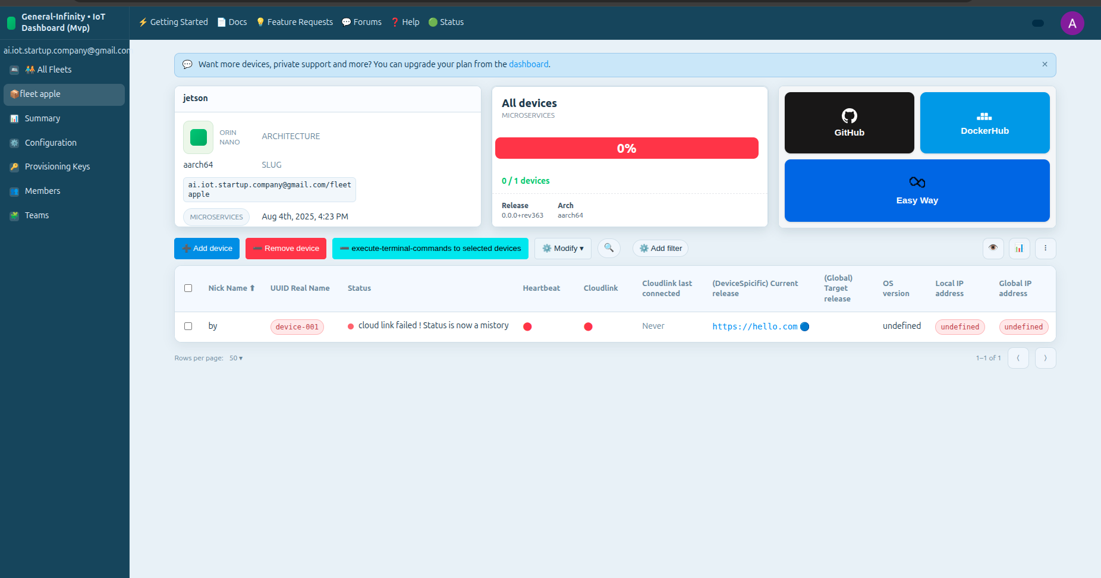Click the Members people icon
1101x578 pixels.
(14, 191)
